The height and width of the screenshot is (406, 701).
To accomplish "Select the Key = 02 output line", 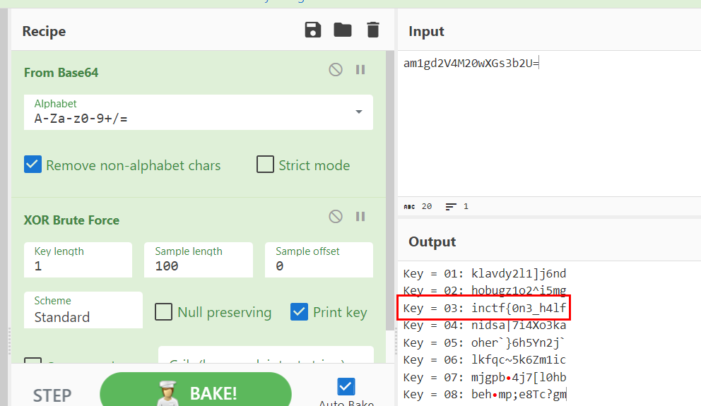I will pos(485,290).
